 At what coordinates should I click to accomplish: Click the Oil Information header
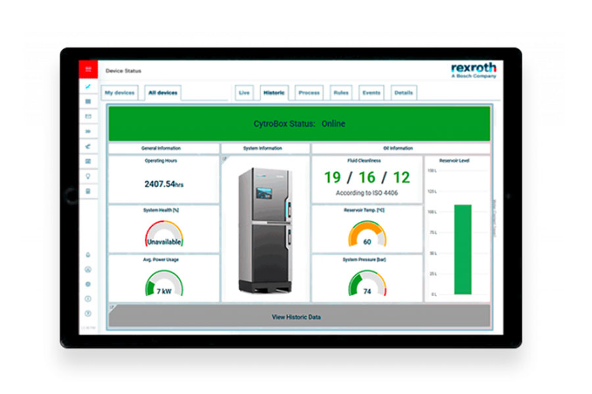pyautogui.click(x=398, y=148)
